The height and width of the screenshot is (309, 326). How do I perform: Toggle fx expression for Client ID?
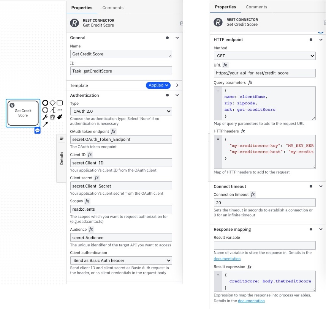(x=90, y=155)
